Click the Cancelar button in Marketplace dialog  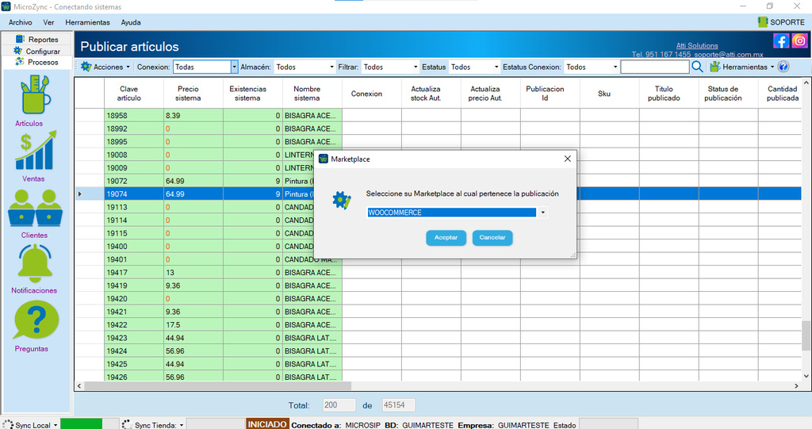pos(492,237)
